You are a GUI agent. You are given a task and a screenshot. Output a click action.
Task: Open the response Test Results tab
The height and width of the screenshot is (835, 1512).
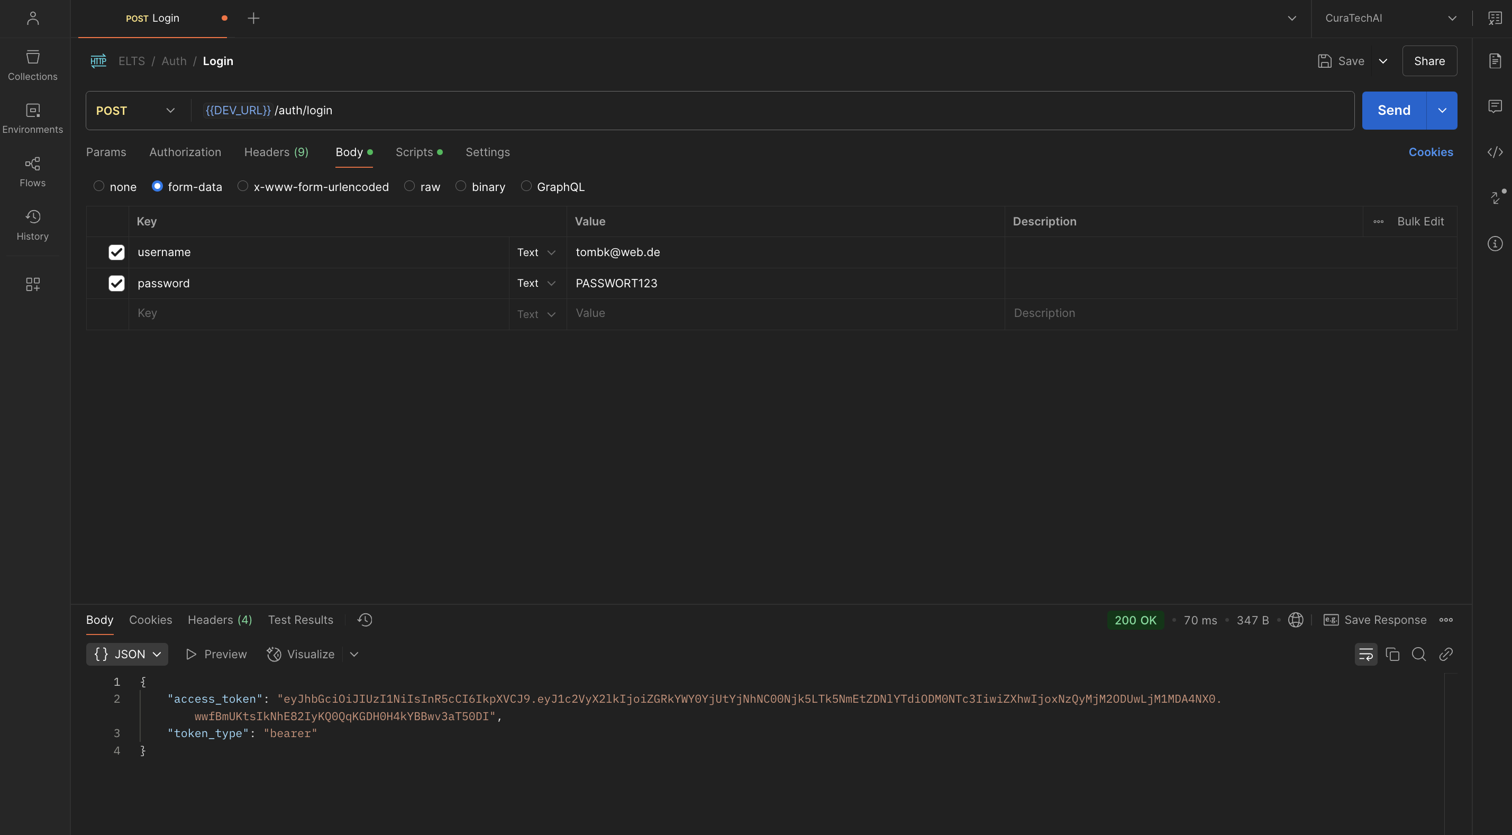coord(300,620)
